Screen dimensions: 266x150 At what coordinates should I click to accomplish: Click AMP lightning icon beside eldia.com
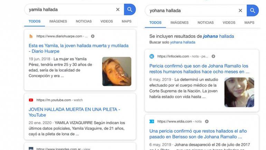(207, 121)
